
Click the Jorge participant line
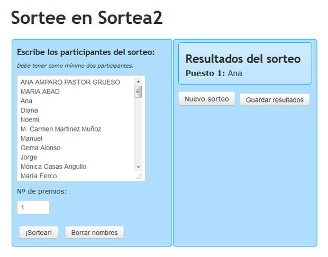(29, 157)
